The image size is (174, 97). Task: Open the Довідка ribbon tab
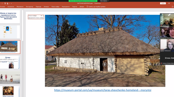82,6
